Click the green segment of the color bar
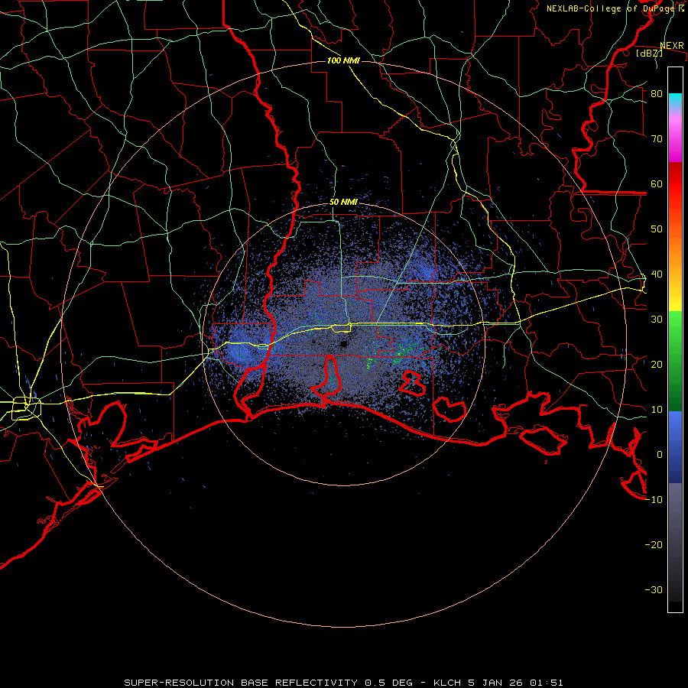 pyautogui.click(x=675, y=361)
